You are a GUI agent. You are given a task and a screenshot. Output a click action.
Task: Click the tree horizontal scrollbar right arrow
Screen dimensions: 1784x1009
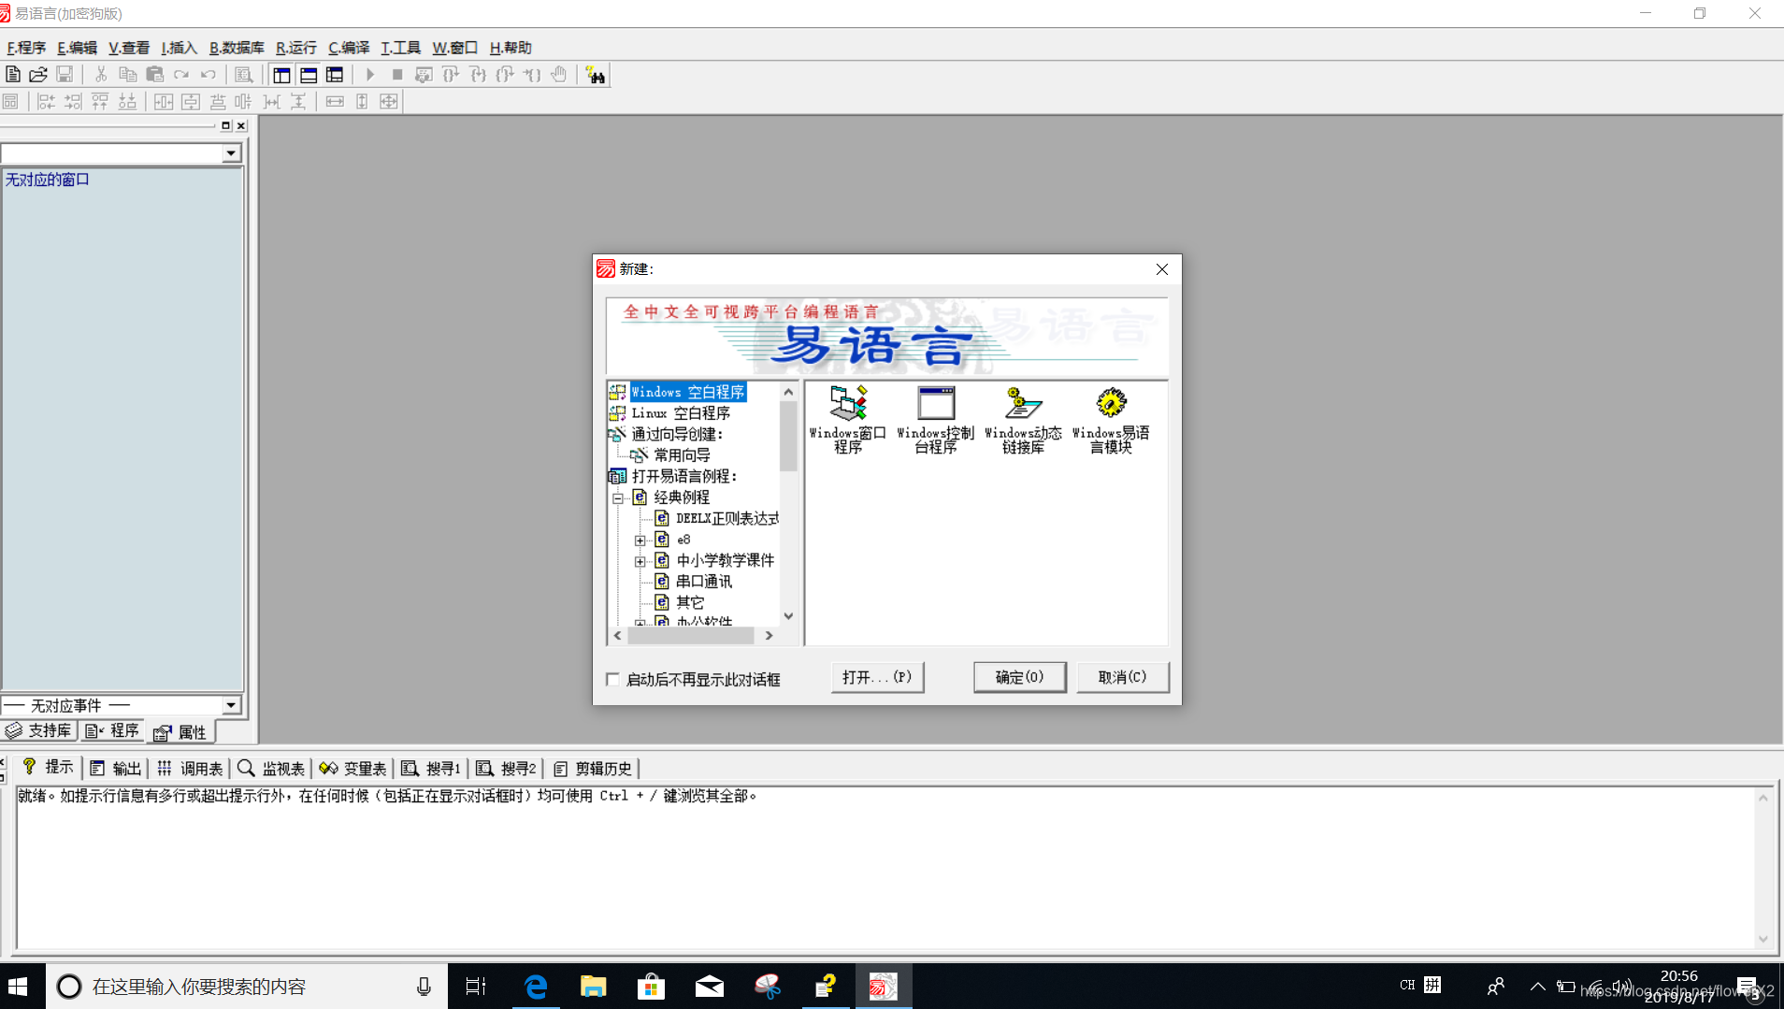click(769, 636)
